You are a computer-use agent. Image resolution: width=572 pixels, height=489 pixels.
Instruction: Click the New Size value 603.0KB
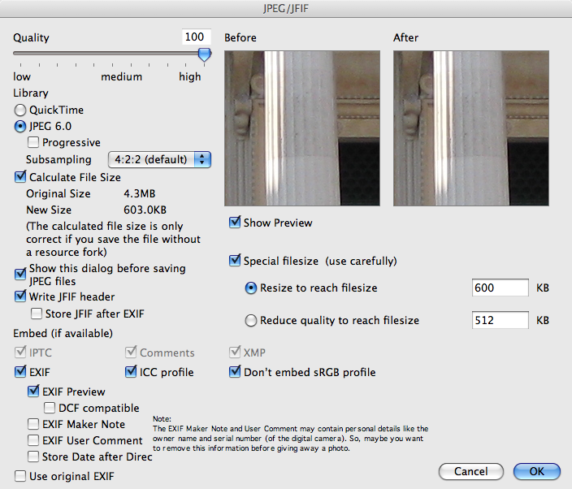(145, 210)
